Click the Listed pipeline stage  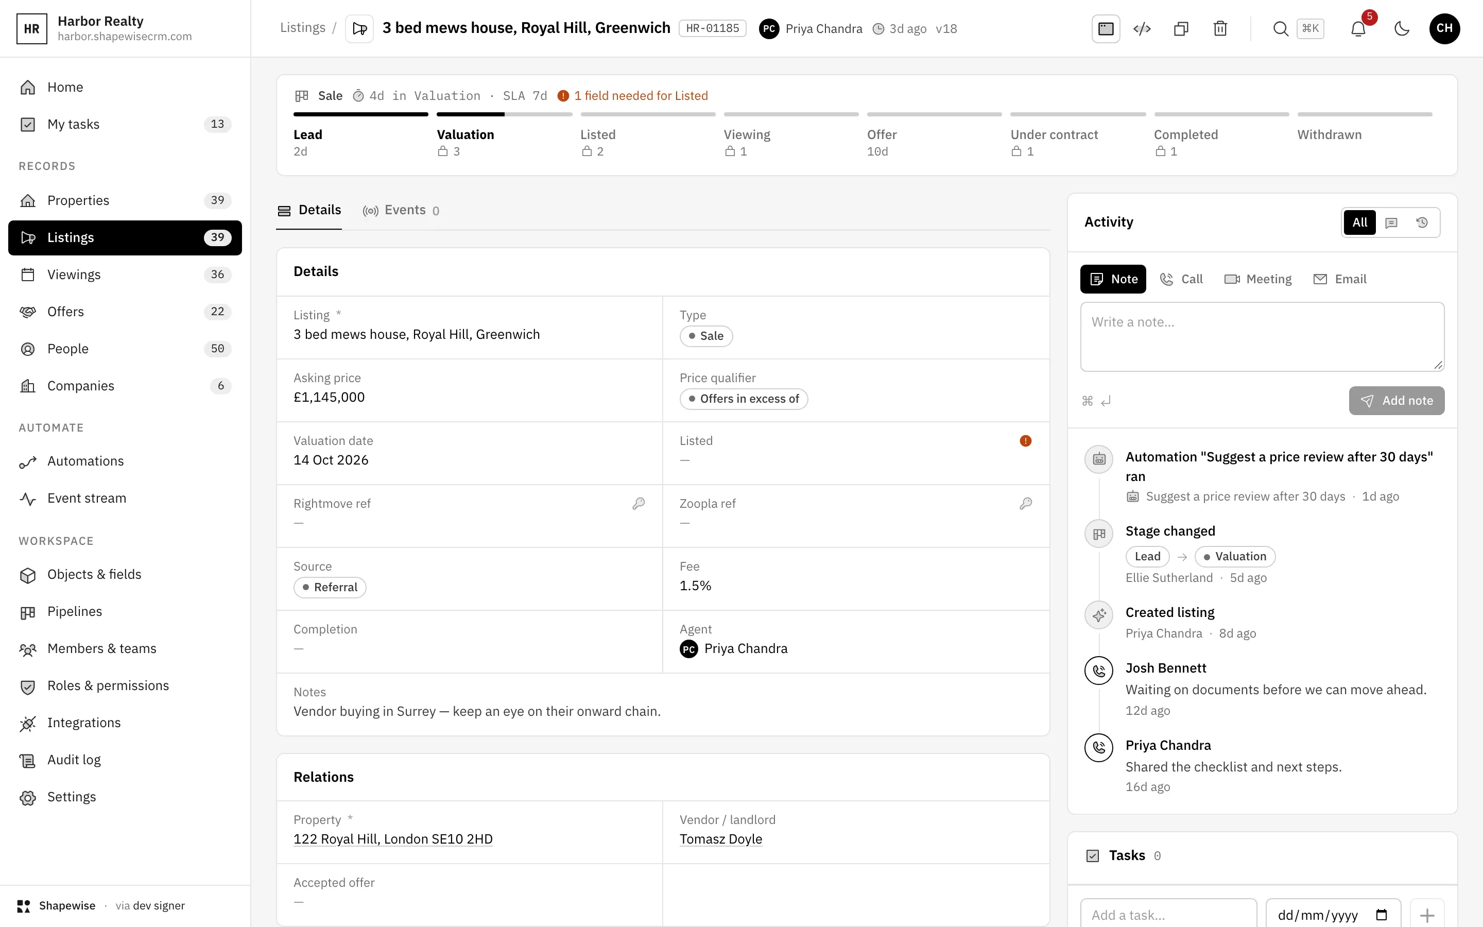[x=648, y=135]
